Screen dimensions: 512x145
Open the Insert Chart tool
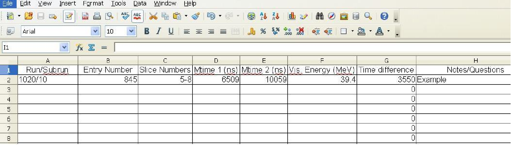point(292,16)
